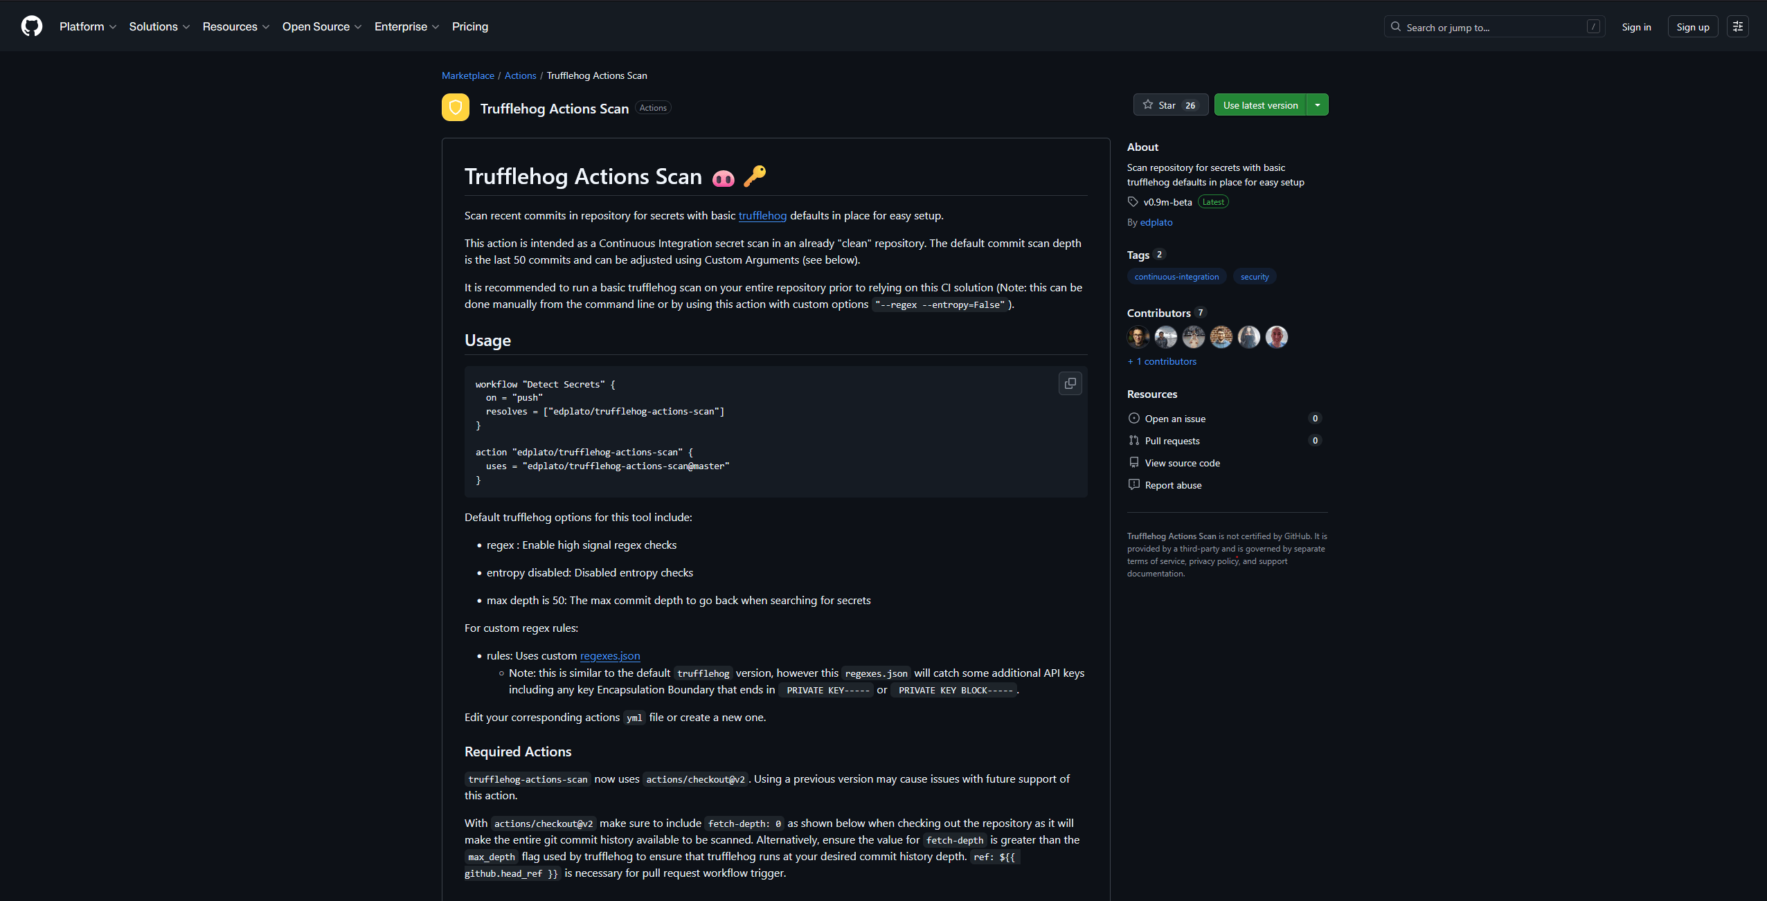This screenshot has height=901, width=1767.
Task: Click the Sign in link
Action: [1636, 27]
